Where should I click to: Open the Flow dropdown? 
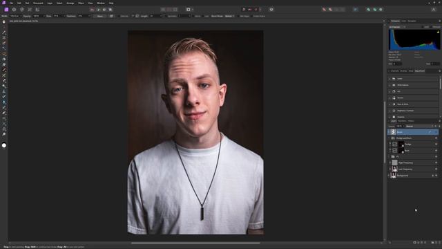pyautogui.click(x=64, y=16)
